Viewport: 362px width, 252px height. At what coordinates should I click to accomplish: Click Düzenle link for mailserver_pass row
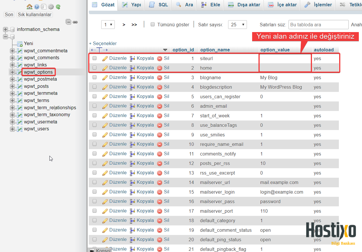[x=118, y=201]
